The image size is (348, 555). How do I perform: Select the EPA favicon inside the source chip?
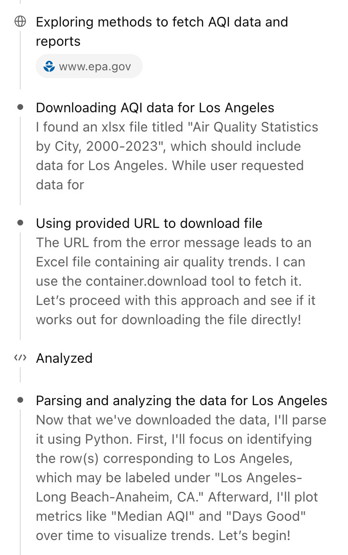click(x=49, y=66)
